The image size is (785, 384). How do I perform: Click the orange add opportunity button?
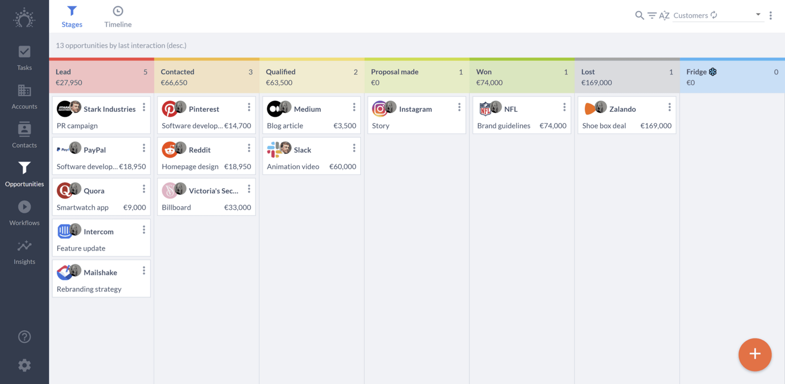click(x=755, y=355)
